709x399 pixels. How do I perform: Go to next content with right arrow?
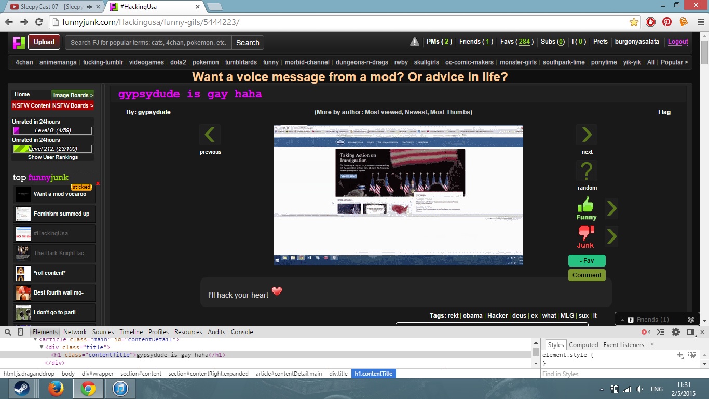pos(587,135)
